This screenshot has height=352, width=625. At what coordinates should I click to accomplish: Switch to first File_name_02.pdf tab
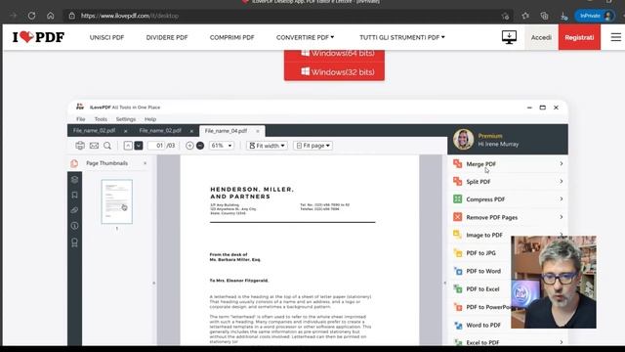94,130
